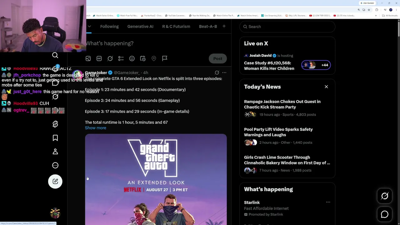The image size is (400, 225).
Task: Open the dollar-sign monetization sidebar icon
Action: pos(55,124)
